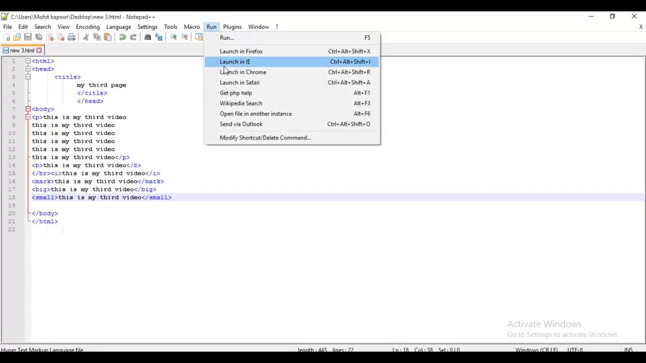Screen dimensions: 646x363
Task: Select Launch in Safari entry
Action: (292, 83)
